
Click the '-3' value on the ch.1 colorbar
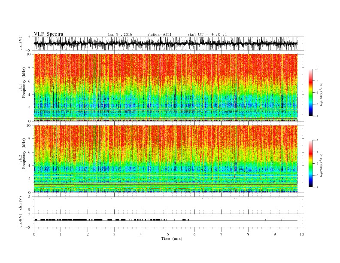click(316, 69)
